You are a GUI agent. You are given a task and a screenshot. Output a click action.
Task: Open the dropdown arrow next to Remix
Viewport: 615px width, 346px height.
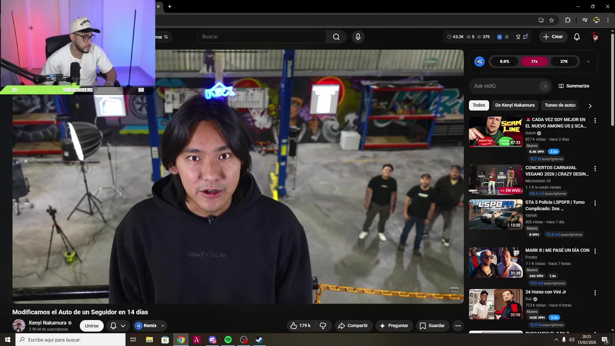[163, 326]
